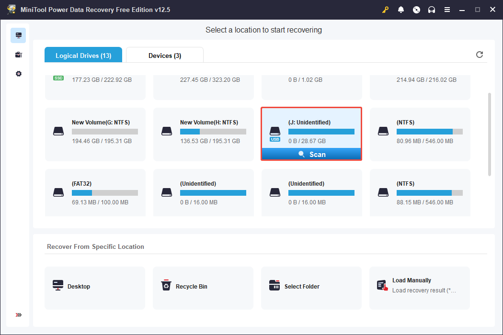
Task: Click the Recover From Specific Location heading
Action: (95, 246)
